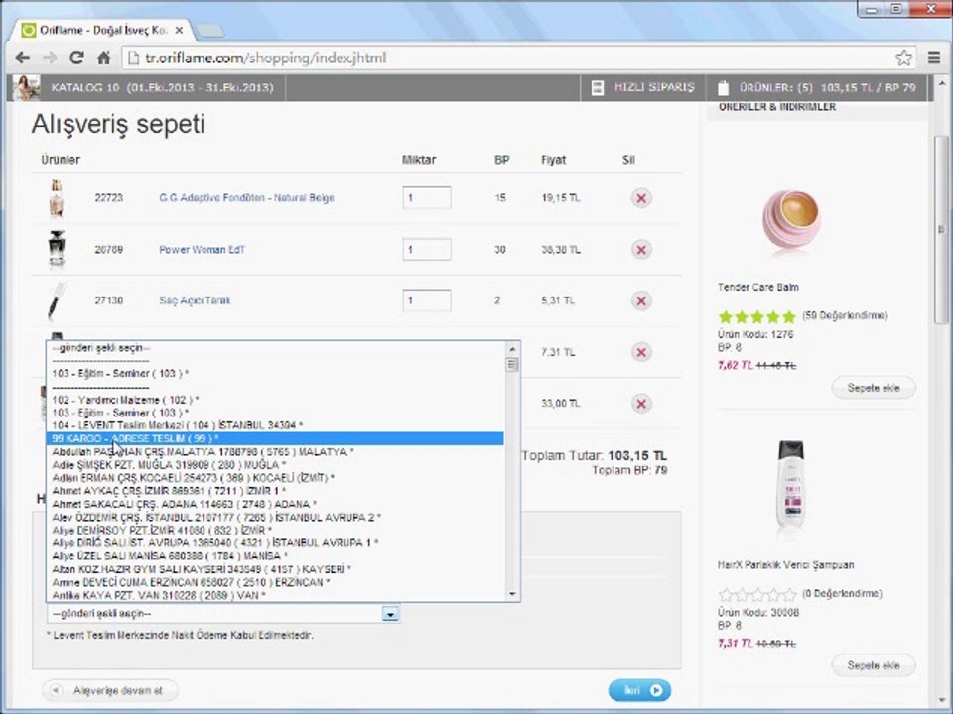Click Tender Care Balm title
This screenshot has height=714, width=953.
[757, 288]
